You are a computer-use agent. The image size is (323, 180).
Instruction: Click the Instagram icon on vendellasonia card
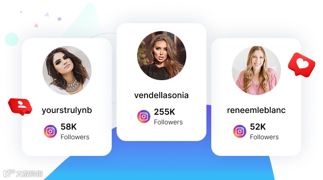pos(144,116)
